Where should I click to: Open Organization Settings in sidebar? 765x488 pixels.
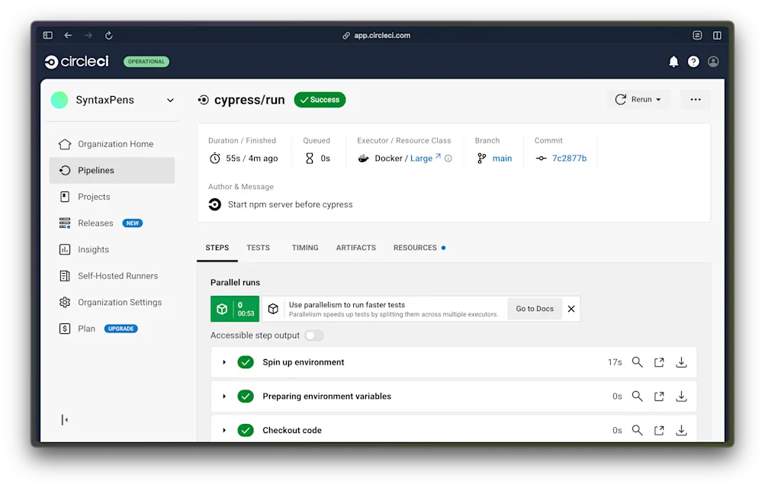tap(112, 302)
